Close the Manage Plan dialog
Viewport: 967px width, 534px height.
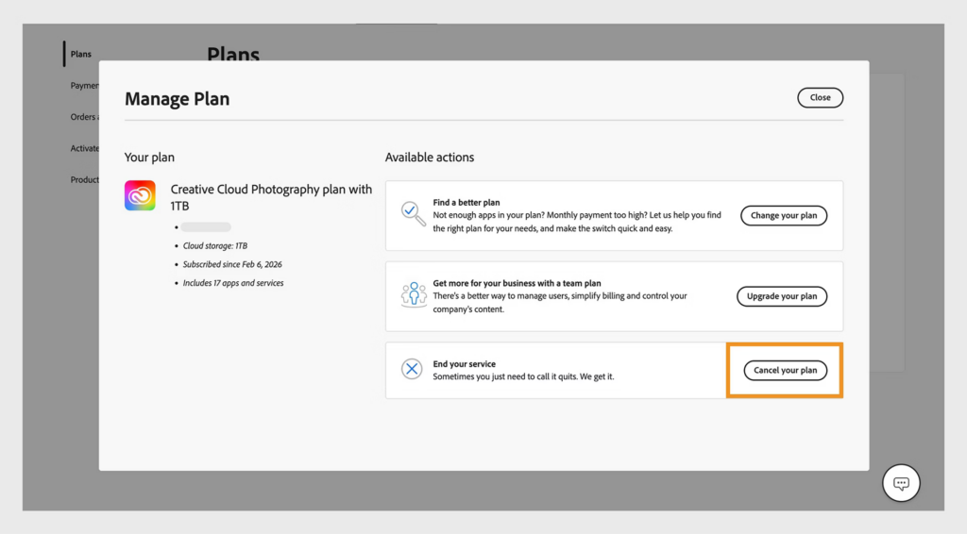[821, 97]
